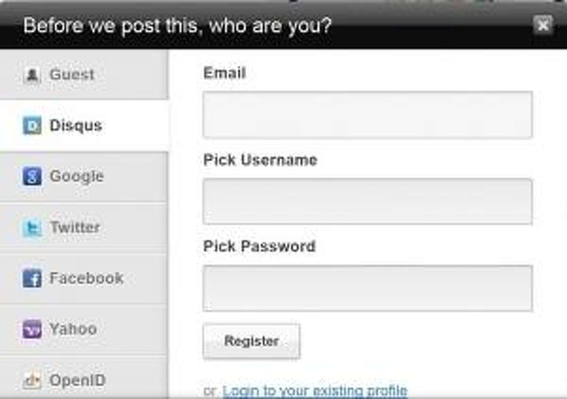Open the Twitter login tab label
This screenshot has height=399, width=567.
[x=75, y=227]
